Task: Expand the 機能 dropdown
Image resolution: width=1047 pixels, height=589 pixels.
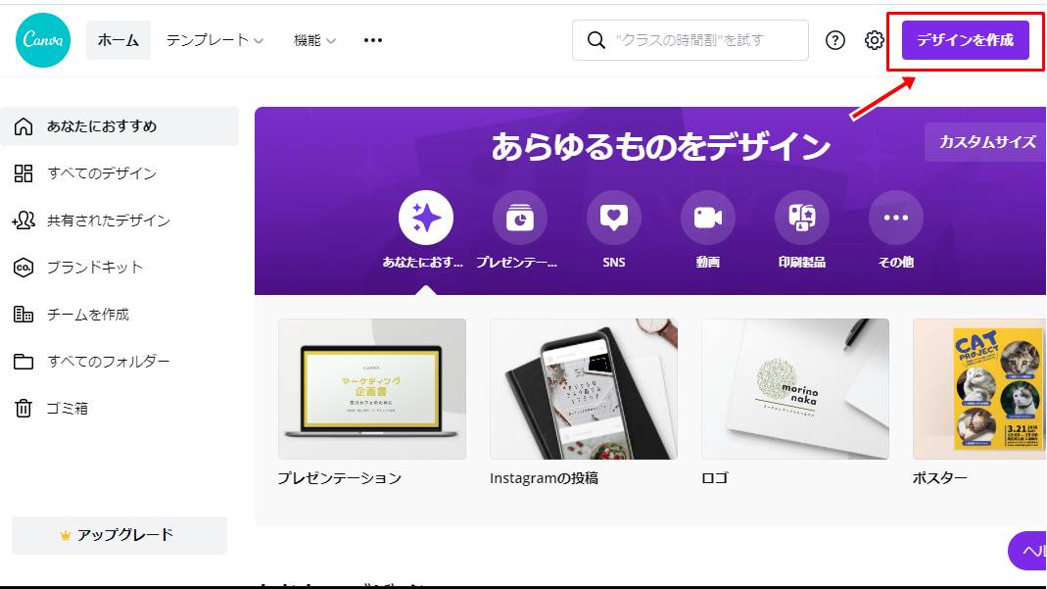Action: [309, 40]
